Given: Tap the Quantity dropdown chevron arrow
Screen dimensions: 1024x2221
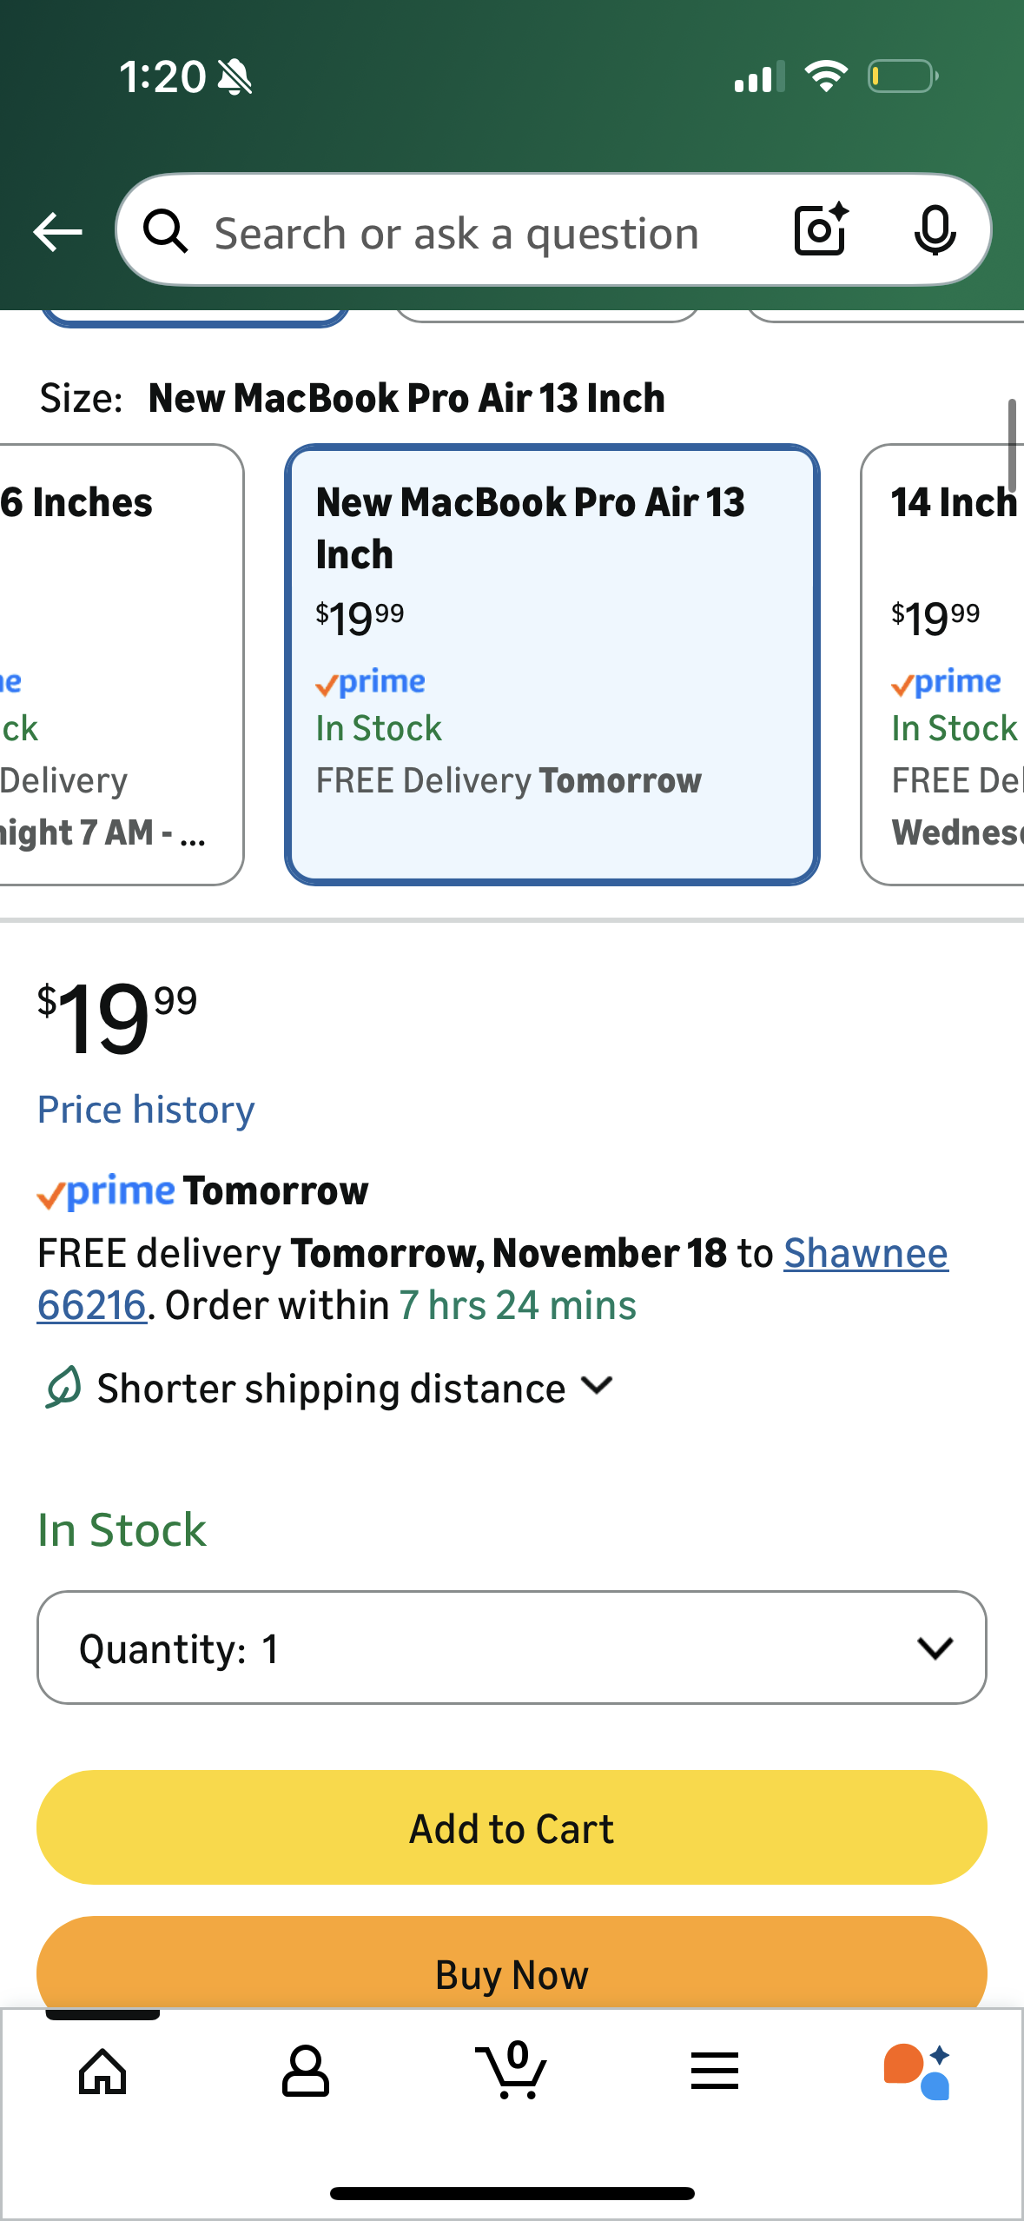Looking at the screenshot, I should pos(935,1648).
